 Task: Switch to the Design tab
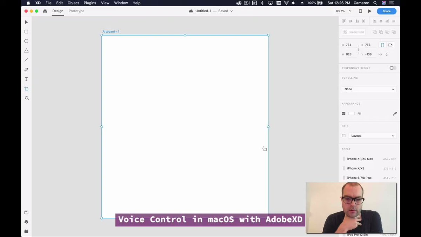pyautogui.click(x=58, y=11)
